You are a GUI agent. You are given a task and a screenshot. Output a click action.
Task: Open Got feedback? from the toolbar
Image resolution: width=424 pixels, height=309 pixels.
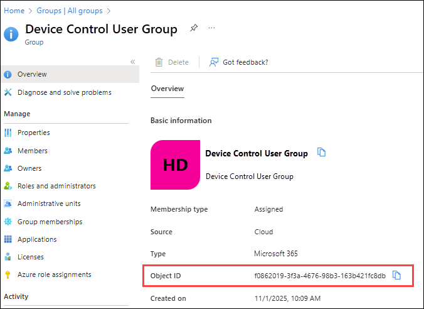pos(239,62)
